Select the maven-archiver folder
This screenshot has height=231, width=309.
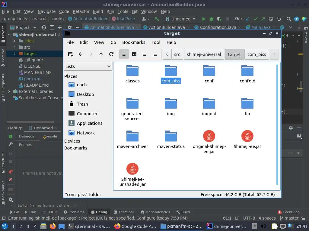click(132, 140)
